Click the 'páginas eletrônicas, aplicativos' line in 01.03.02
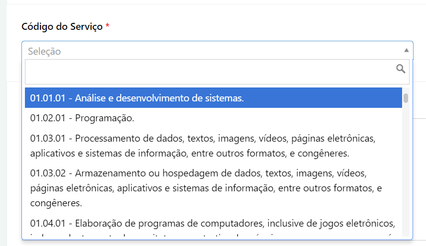426x246 pixels. (206, 188)
